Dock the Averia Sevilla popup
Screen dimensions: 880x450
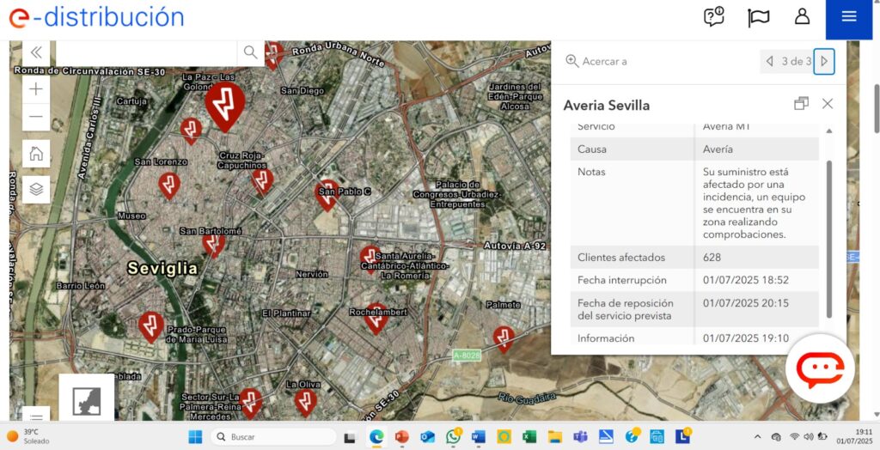point(801,104)
